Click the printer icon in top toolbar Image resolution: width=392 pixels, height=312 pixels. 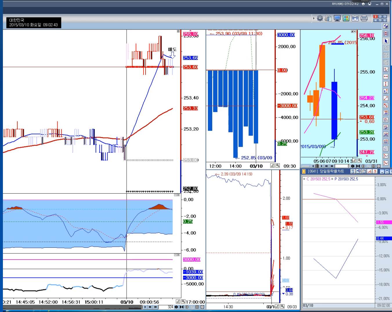[x=364, y=18]
